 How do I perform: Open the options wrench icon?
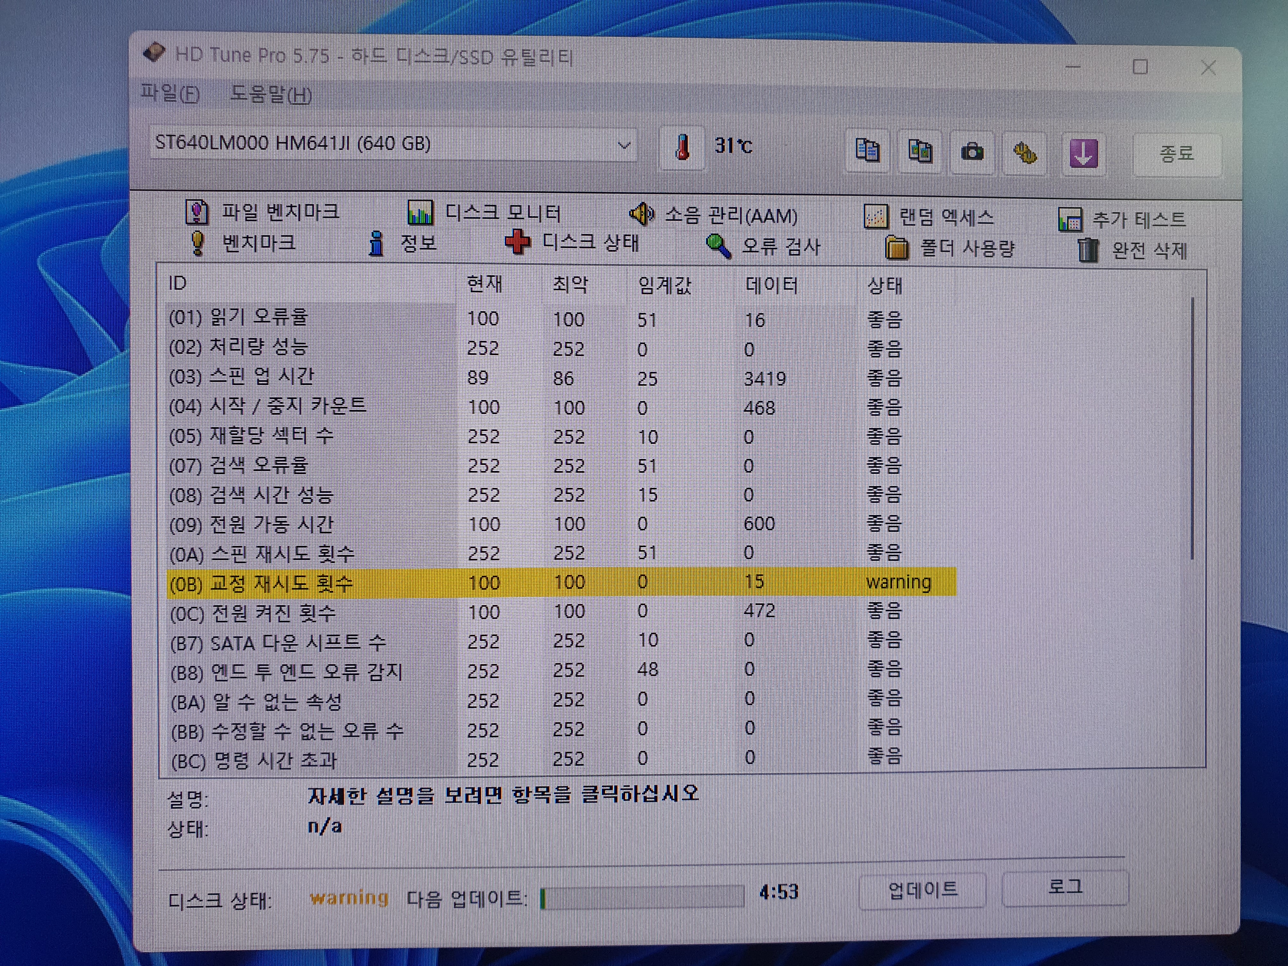click(x=1025, y=153)
